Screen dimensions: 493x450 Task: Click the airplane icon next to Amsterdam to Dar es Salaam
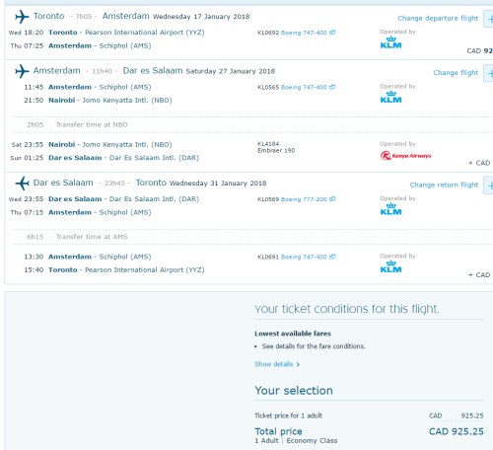[22, 71]
